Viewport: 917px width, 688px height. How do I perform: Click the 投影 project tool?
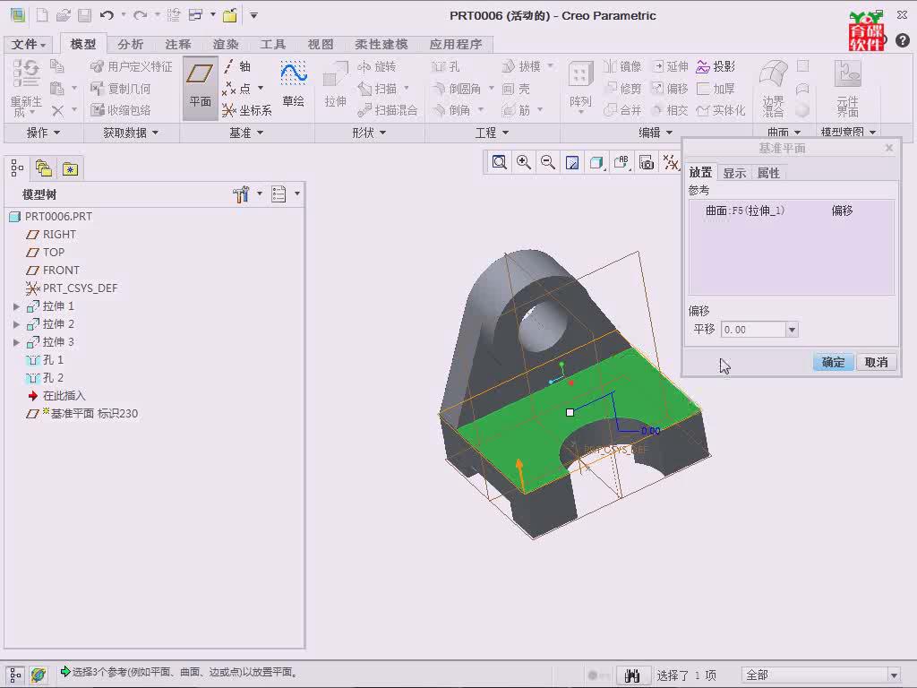tap(716, 66)
